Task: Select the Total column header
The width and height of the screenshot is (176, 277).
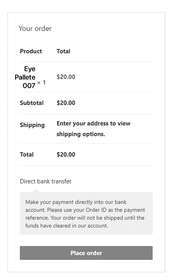Action: [63, 51]
